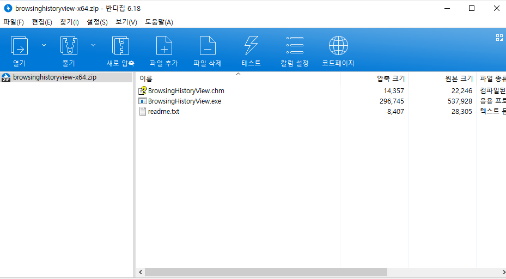
Task: Click the BrowsingHistoryView.chm help file icon
Action: (x=142, y=91)
